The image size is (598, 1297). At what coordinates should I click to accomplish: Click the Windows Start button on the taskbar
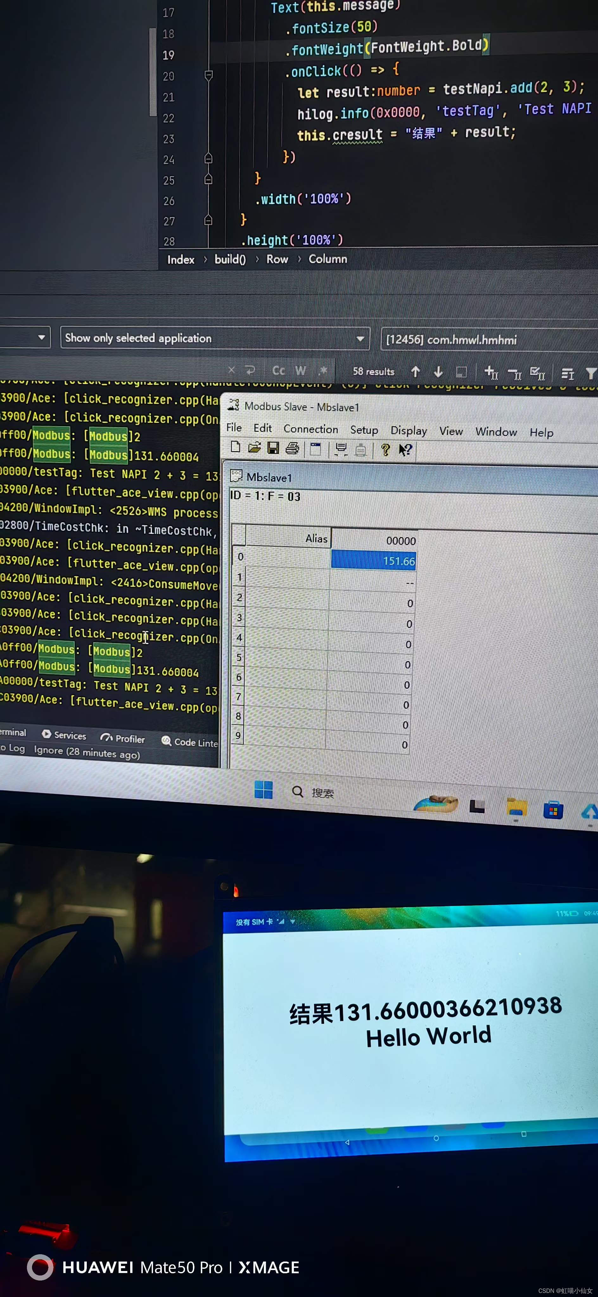coord(264,789)
